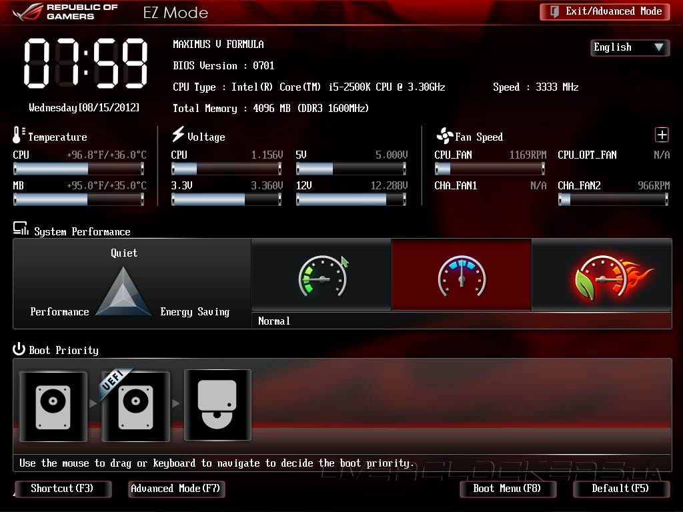
Task: Click the MAXIMUS V FORMULA board name
Action: 218,45
